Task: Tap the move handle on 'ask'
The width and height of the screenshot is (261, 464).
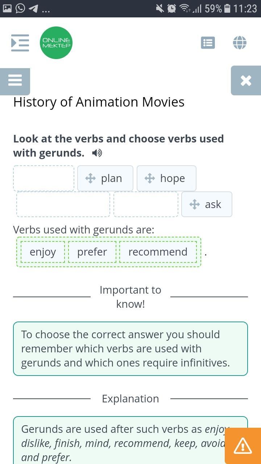Action: pyautogui.click(x=195, y=204)
